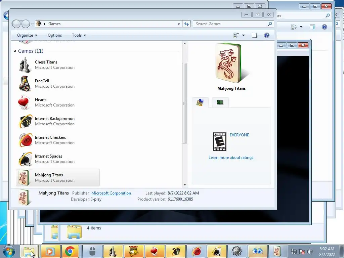Click the volume speaker tray icon

310,252
